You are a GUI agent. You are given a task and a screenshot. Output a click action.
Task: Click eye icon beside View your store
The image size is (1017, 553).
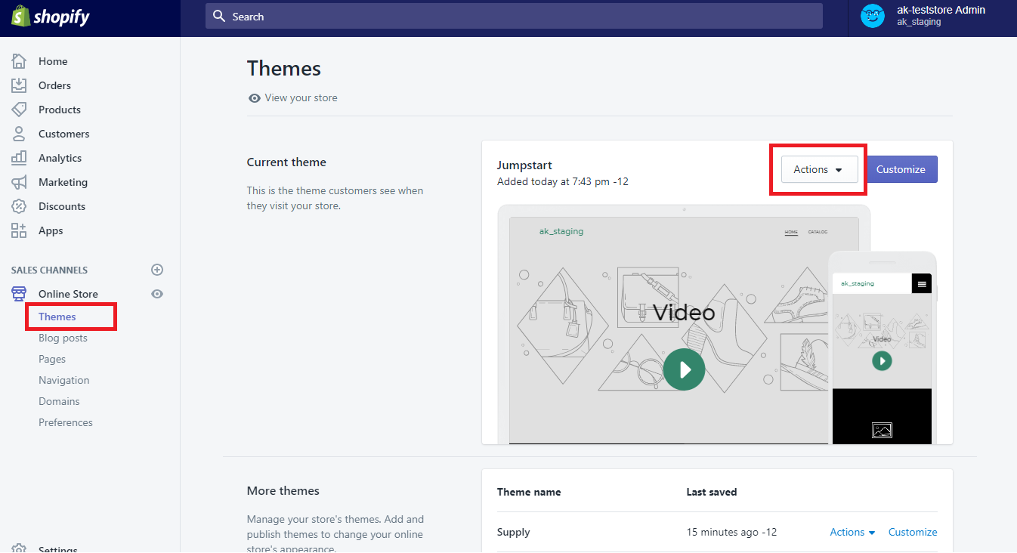tap(255, 98)
